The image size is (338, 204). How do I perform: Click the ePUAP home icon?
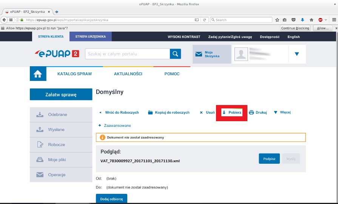(x=38, y=74)
